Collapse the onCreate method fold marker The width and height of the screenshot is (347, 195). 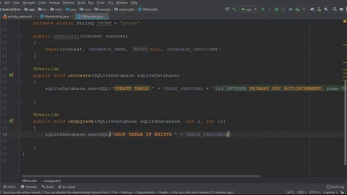coord(20,82)
